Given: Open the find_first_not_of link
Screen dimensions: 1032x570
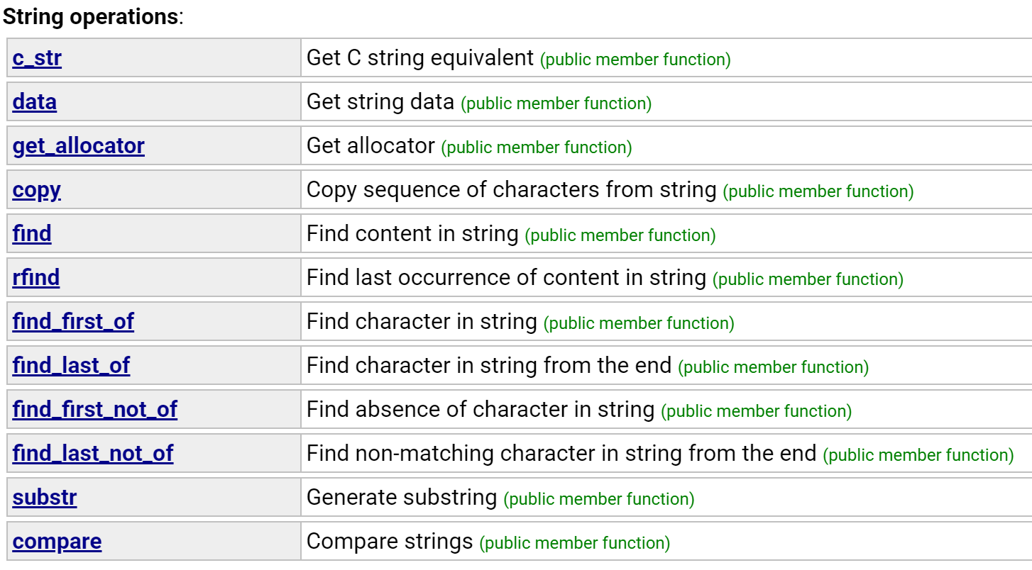Looking at the screenshot, I should (94, 410).
